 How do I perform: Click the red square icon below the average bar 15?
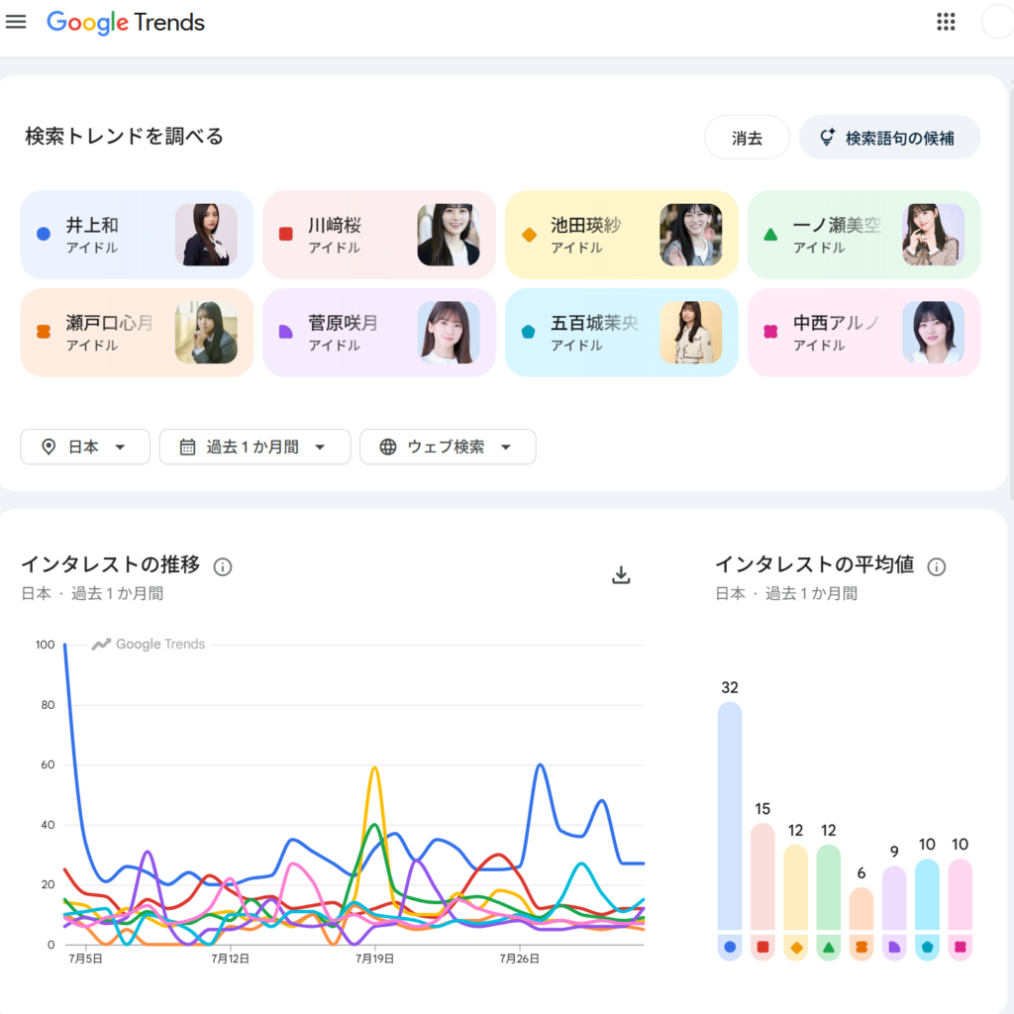(x=763, y=948)
